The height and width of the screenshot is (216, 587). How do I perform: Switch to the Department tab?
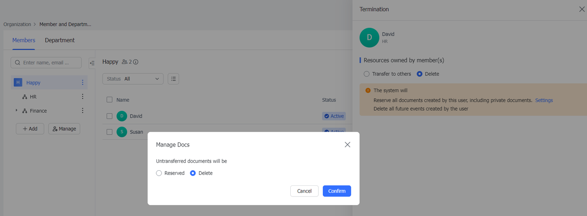[x=60, y=40]
